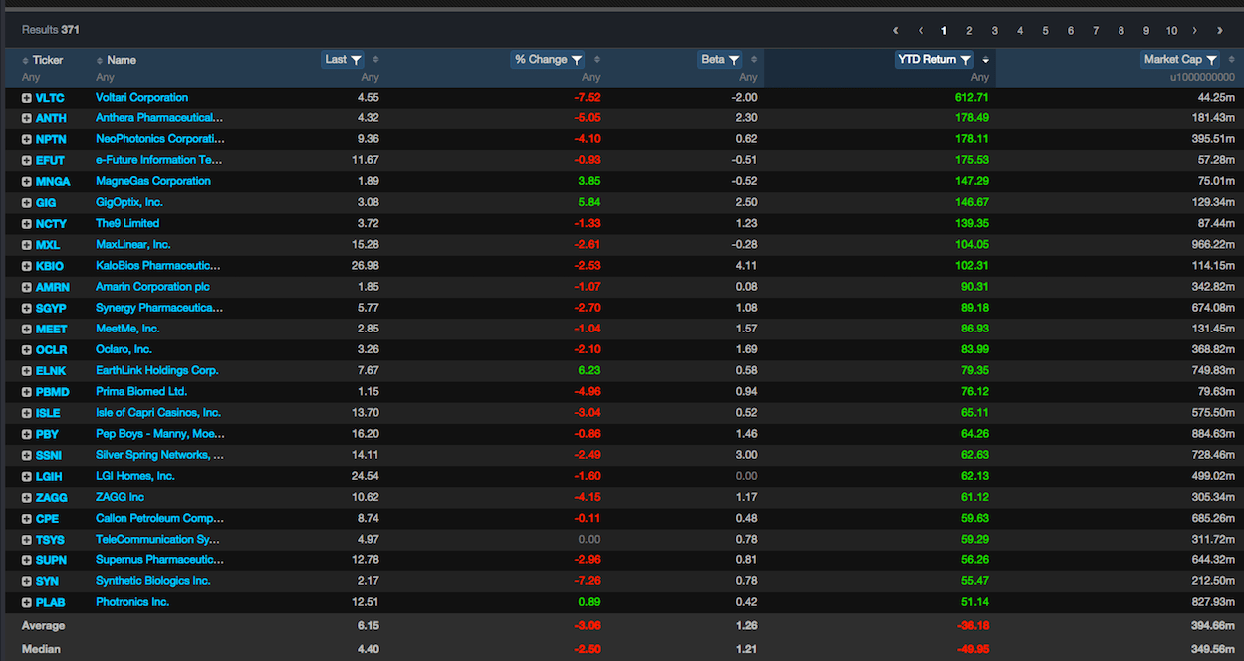1244x661 pixels.
Task: Open MagneGas Corporation company link
Action: click(x=153, y=181)
